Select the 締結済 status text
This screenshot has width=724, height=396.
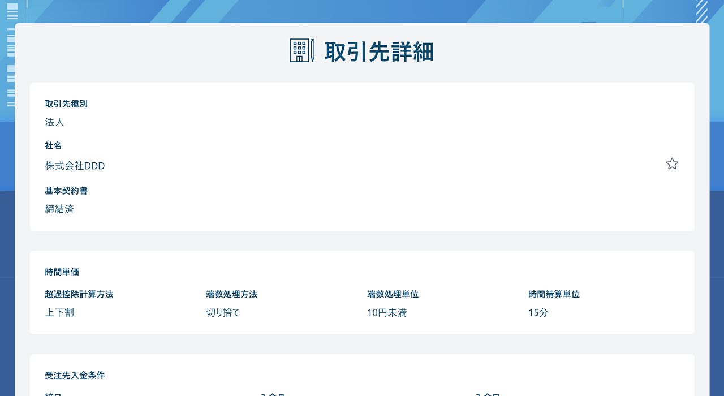(x=59, y=209)
